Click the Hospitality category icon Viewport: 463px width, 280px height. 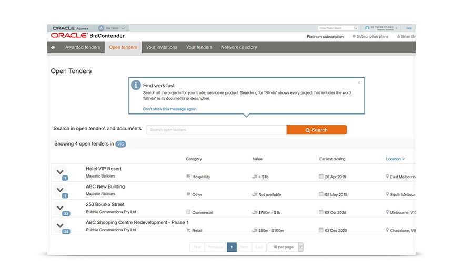tap(188, 177)
